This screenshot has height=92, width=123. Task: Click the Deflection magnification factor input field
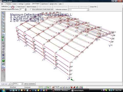coord(22,9)
